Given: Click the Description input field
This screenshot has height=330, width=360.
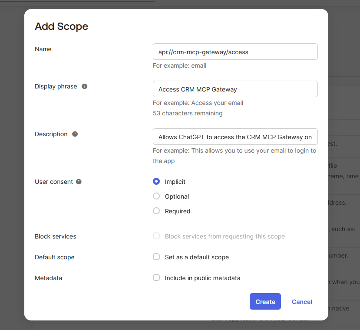Looking at the screenshot, I should 235,137.
